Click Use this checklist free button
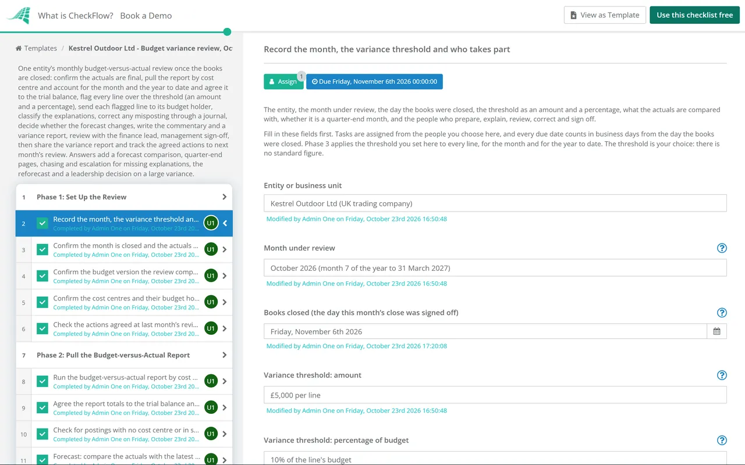The height and width of the screenshot is (465, 745). tap(694, 15)
